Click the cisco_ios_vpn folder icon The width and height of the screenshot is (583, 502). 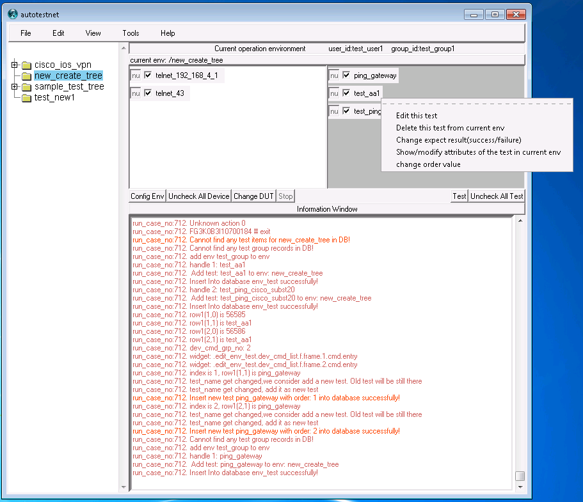point(26,65)
